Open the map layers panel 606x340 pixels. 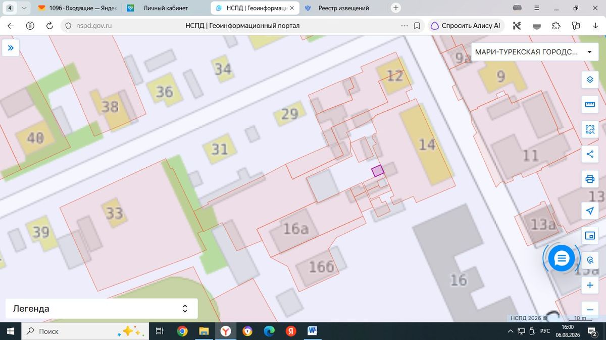[x=589, y=80]
